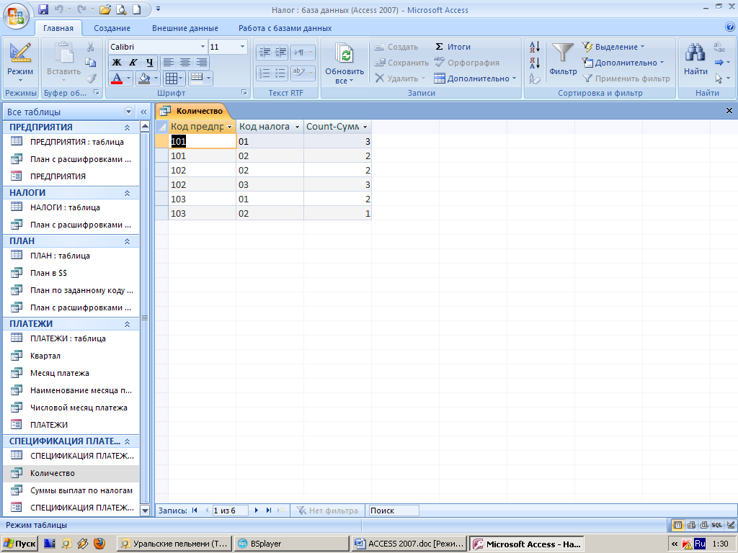The height and width of the screenshot is (553, 738).
Task: Open the Внешние данные ribbon tab
Action: click(185, 28)
